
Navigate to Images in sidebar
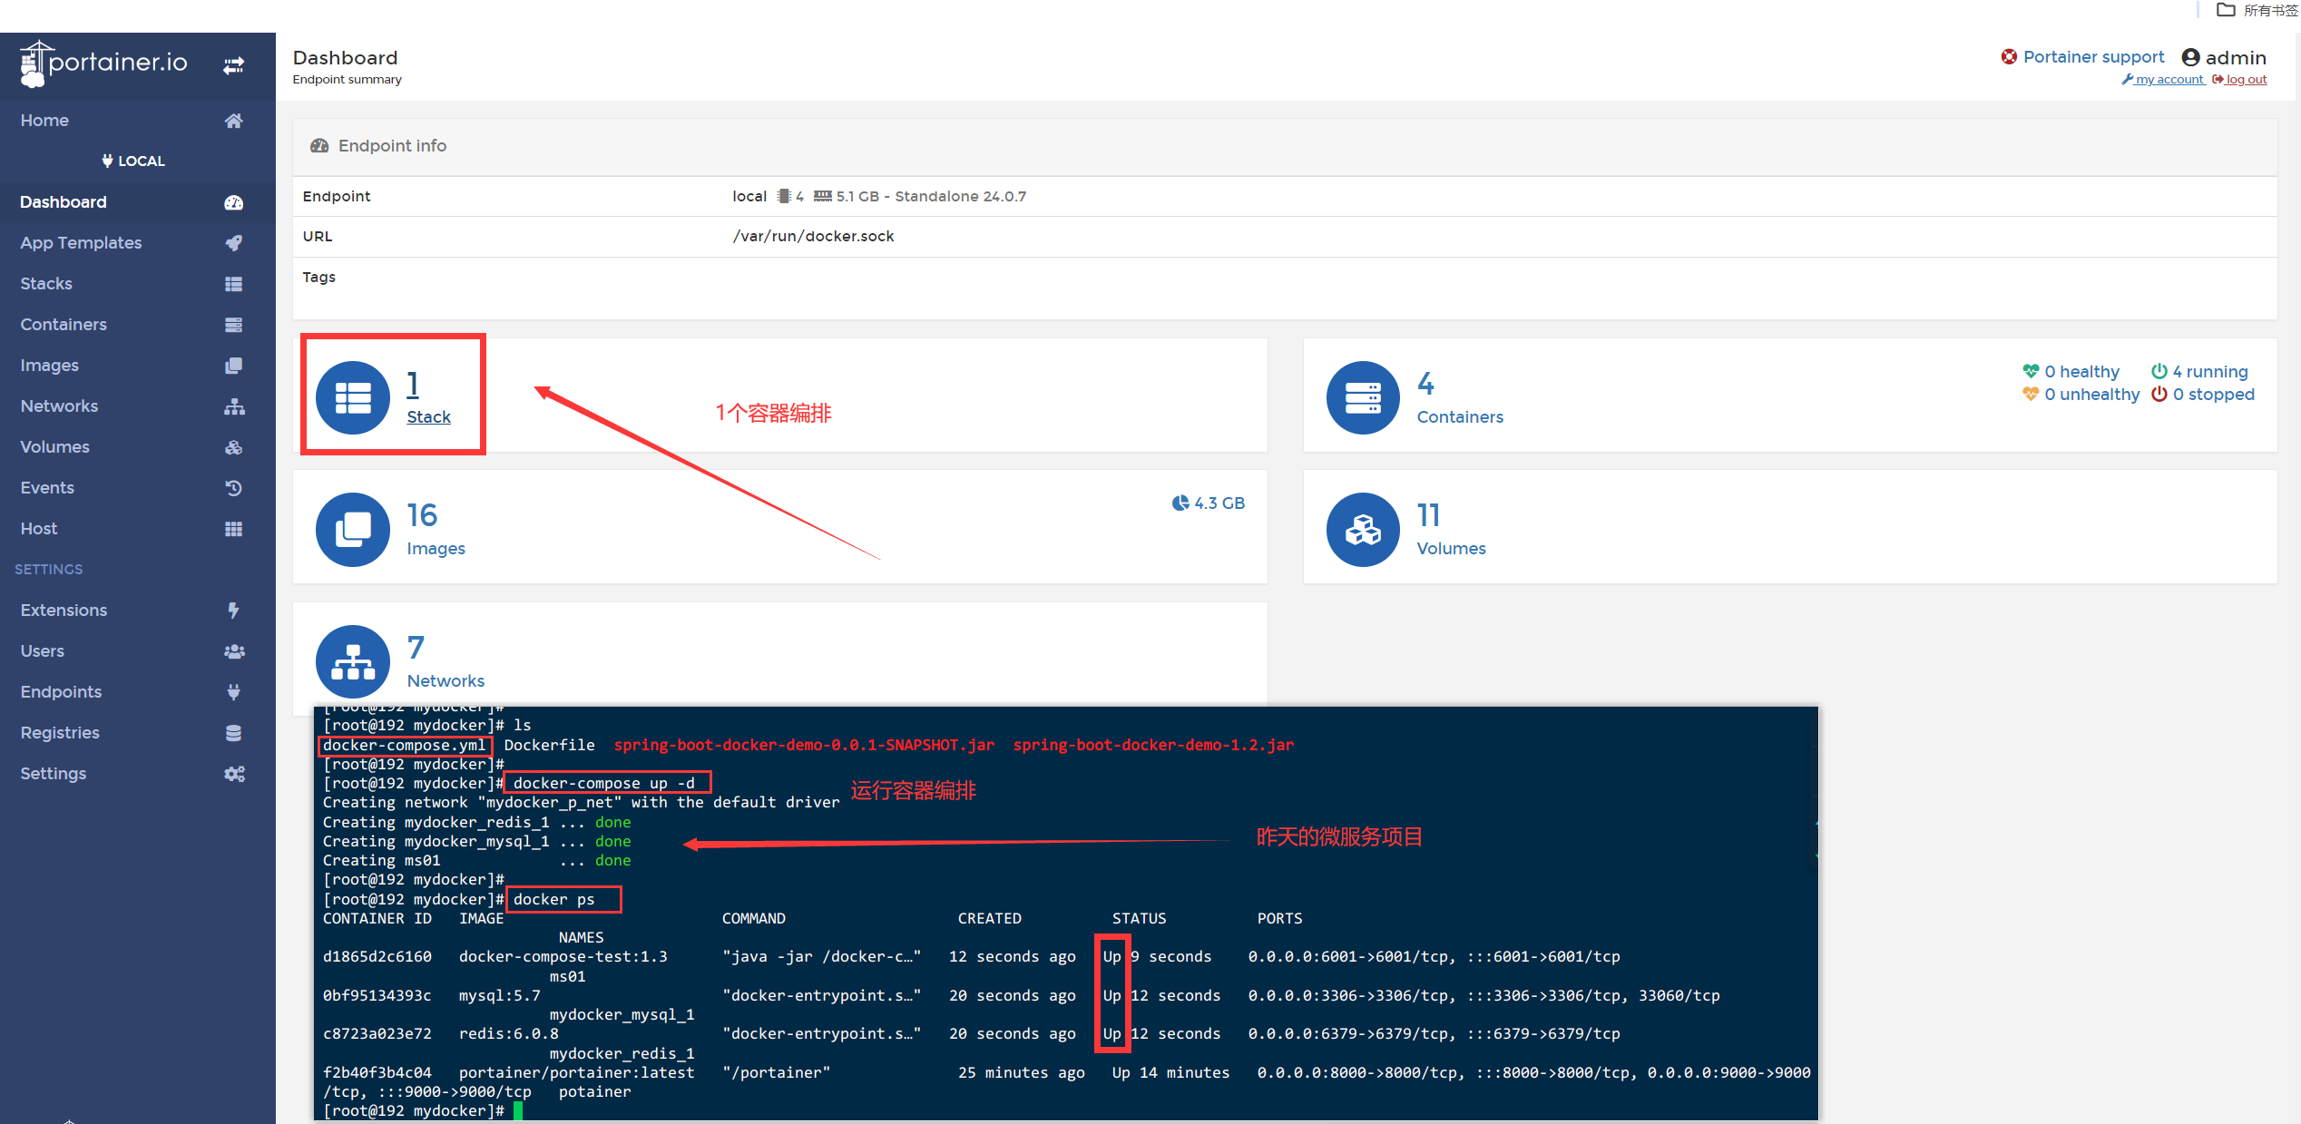pos(50,365)
